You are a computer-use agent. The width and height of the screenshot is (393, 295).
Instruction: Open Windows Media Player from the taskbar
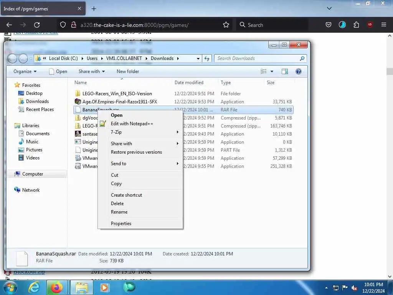[x=104, y=287]
